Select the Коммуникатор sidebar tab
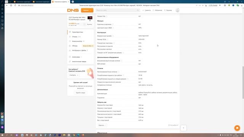Image resolution: width=244 pixels, height=137 pixels. coord(80,41)
